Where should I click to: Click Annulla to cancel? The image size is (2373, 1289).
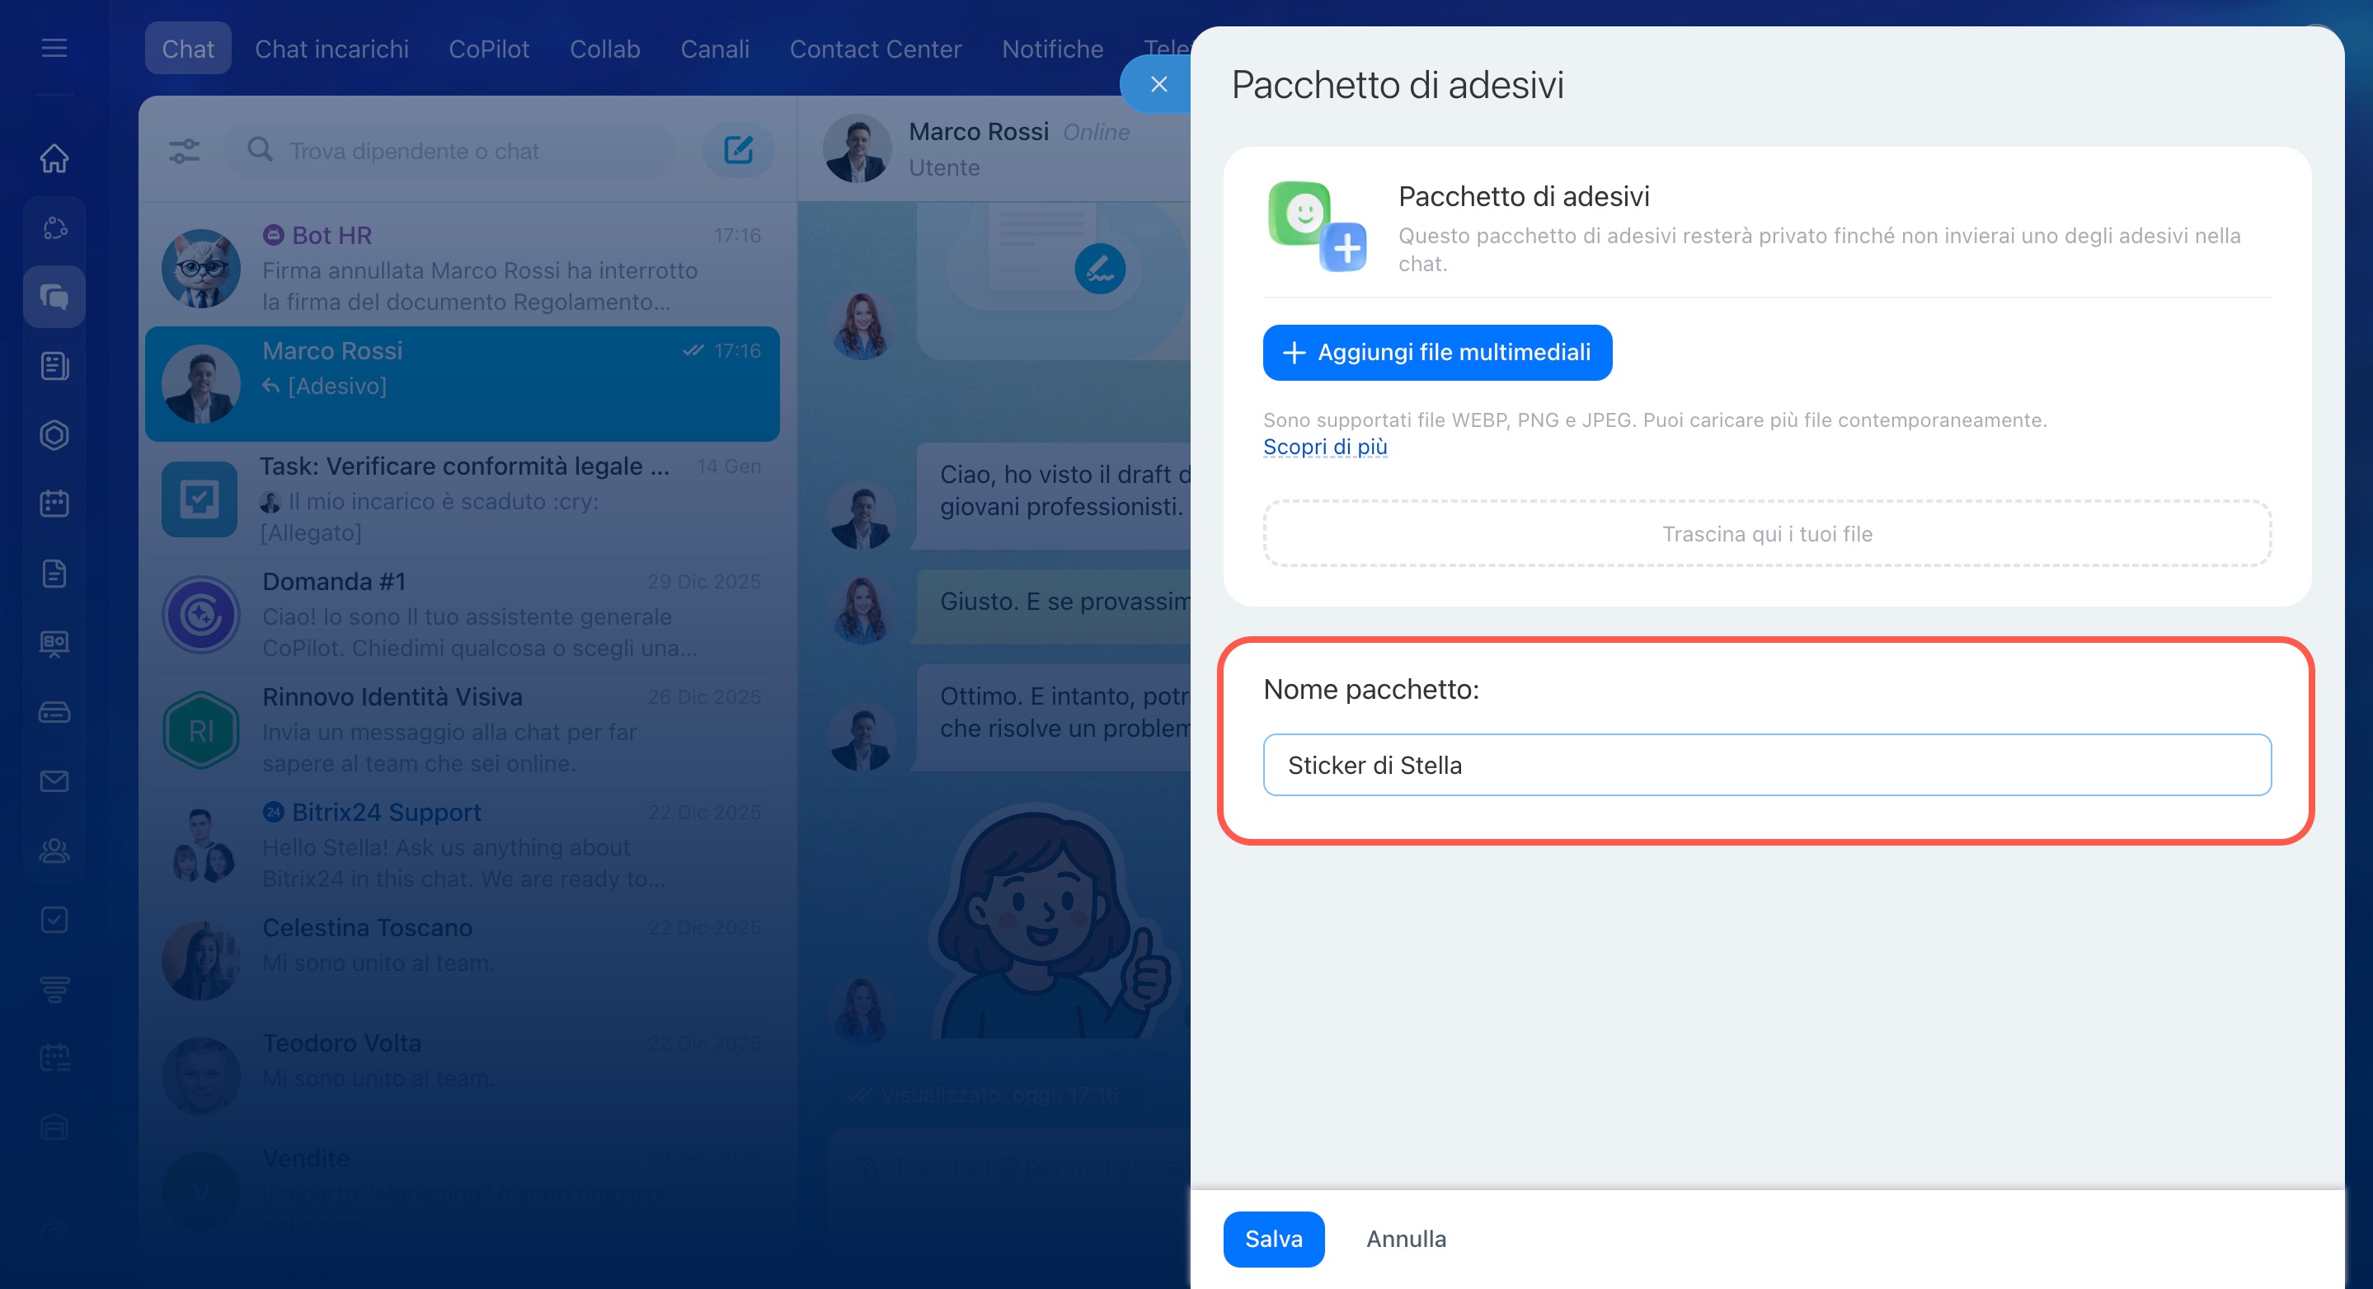[x=1405, y=1239]
